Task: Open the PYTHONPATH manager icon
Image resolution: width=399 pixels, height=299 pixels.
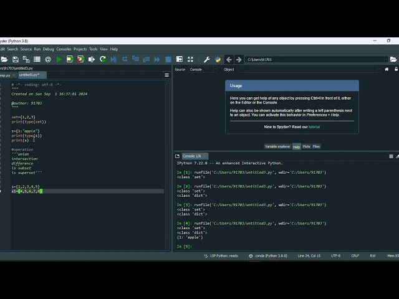Action: coord(218,60)
